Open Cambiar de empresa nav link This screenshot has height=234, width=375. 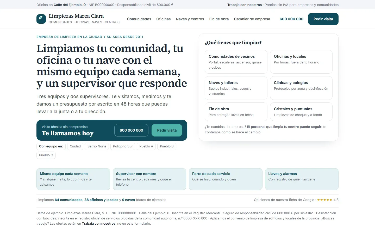click(x=252, y=19)
